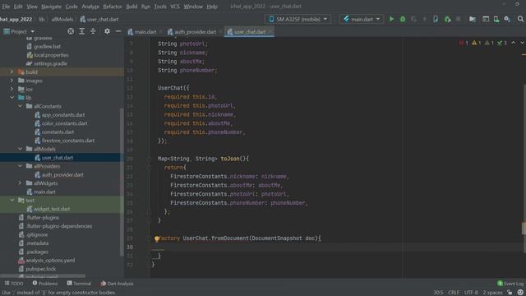
Task: Open the Navigate menu
Action: coord(51,7)
